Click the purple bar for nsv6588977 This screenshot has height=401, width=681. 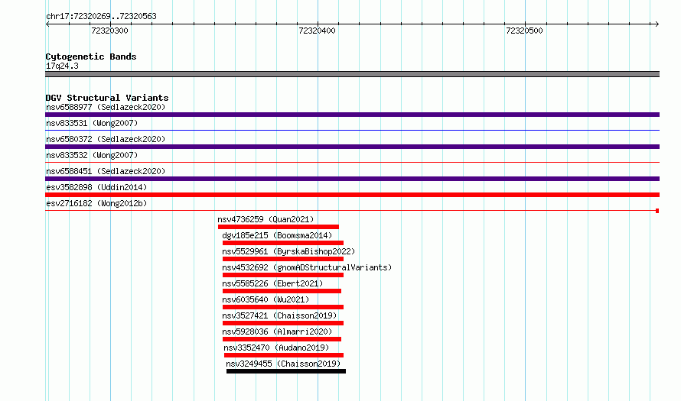pos(352,115)
